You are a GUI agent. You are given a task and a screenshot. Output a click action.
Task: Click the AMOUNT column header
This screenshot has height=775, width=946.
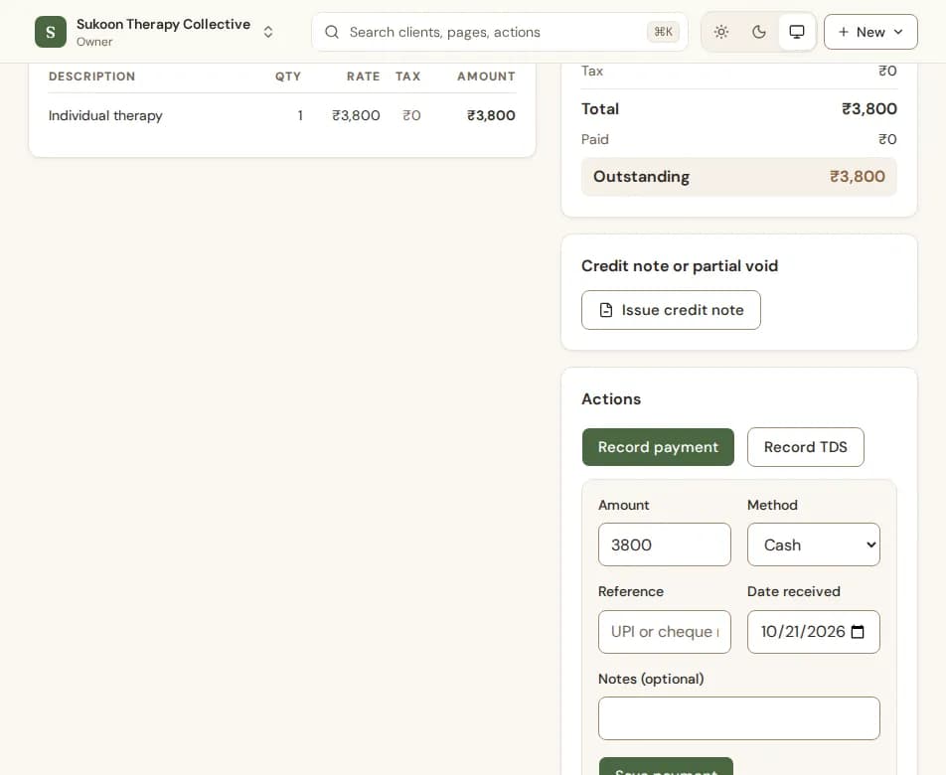(x=486, y=77)
